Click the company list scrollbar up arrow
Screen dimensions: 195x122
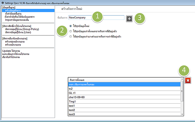click(x=182, y=79)
